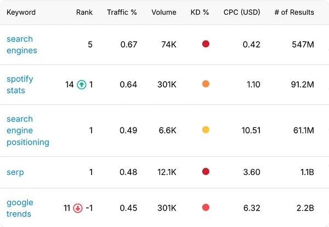The image size is (329, 227).
Task: Click dark red KD dot for serp
Action: [206, 172]
